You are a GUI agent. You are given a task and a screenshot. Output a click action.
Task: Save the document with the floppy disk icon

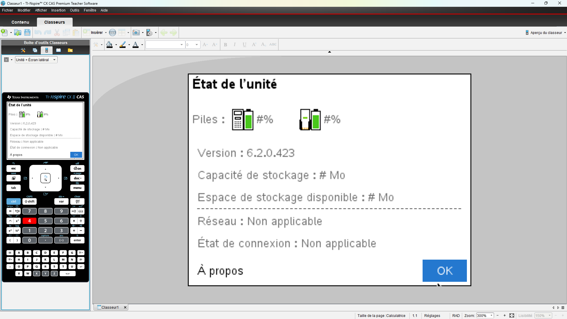click(27, 32)
